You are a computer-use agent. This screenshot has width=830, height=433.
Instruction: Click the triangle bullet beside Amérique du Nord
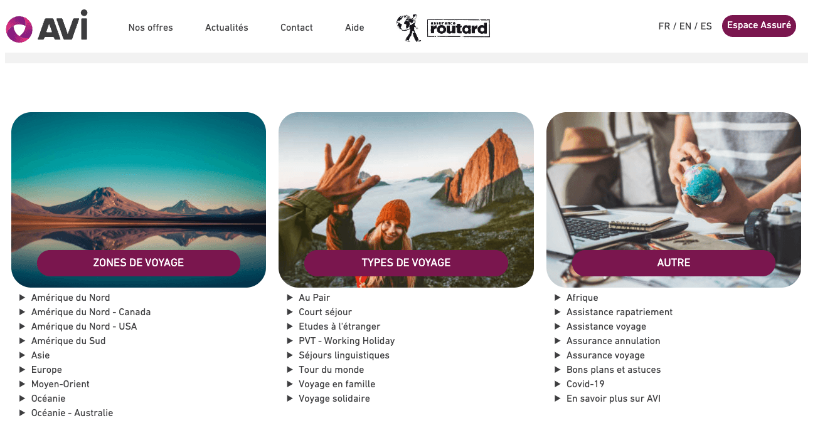[23, 298]
